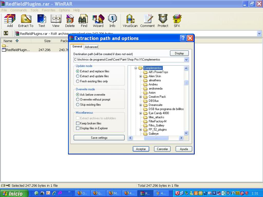Click the Protect archive icon
Viewport: 263px width, 197px height.
(x=163, y=21)
